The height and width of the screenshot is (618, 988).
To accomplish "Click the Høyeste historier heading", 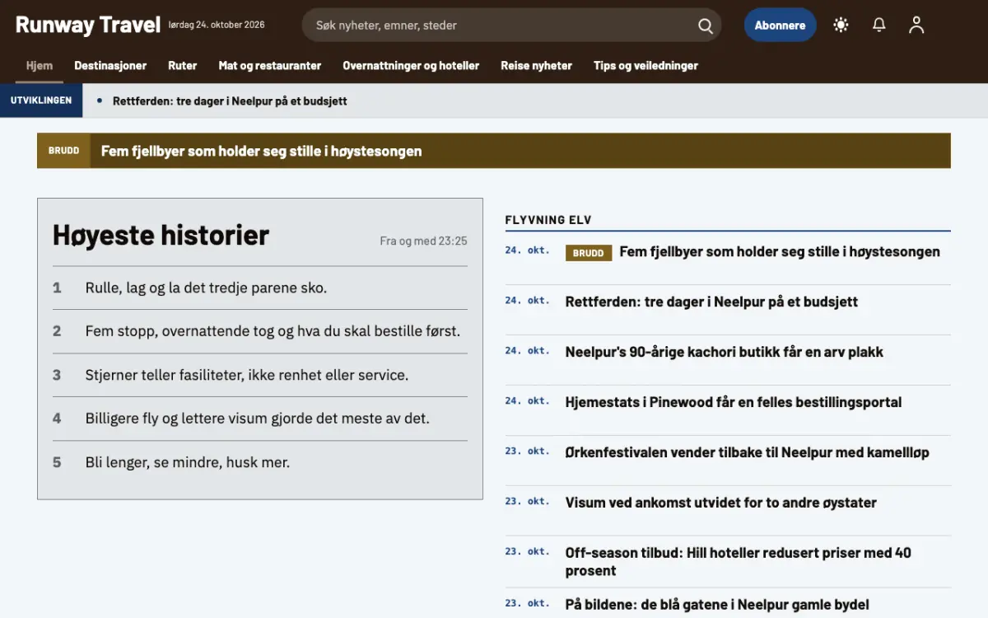I will (x=161, y=235).
